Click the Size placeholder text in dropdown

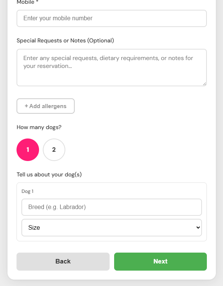pos(34,227)
